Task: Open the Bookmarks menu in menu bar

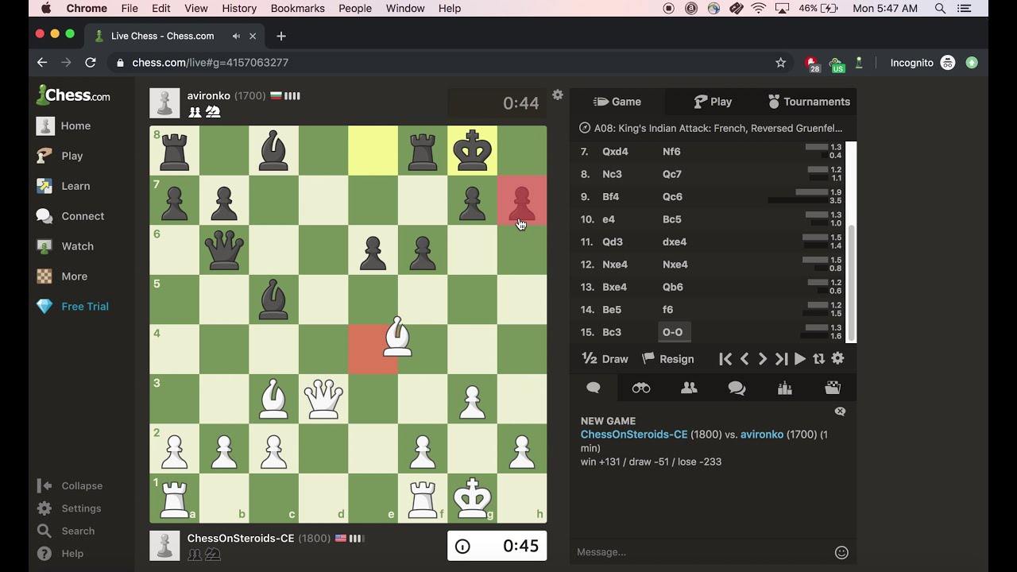Action: 297,8
